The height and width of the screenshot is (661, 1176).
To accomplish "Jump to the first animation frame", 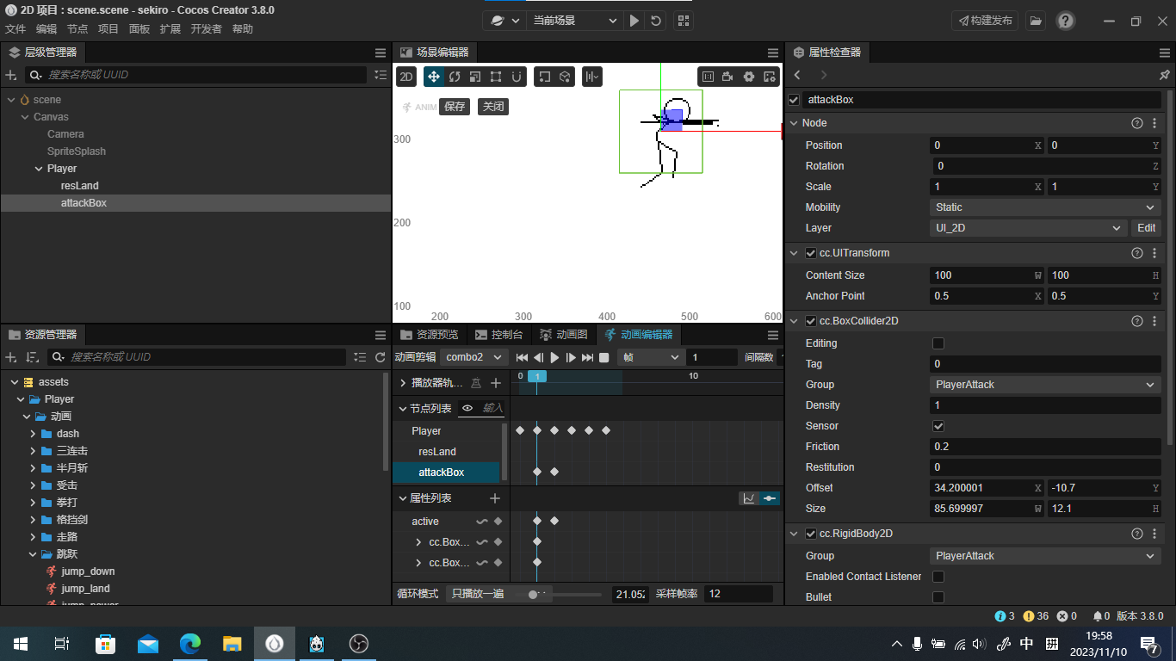I will [x=522, y=357].
